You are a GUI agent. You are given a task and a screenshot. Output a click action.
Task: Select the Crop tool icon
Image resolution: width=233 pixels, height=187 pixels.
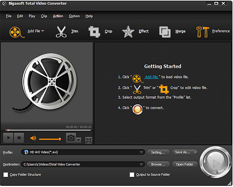click(x=94, y=31)
